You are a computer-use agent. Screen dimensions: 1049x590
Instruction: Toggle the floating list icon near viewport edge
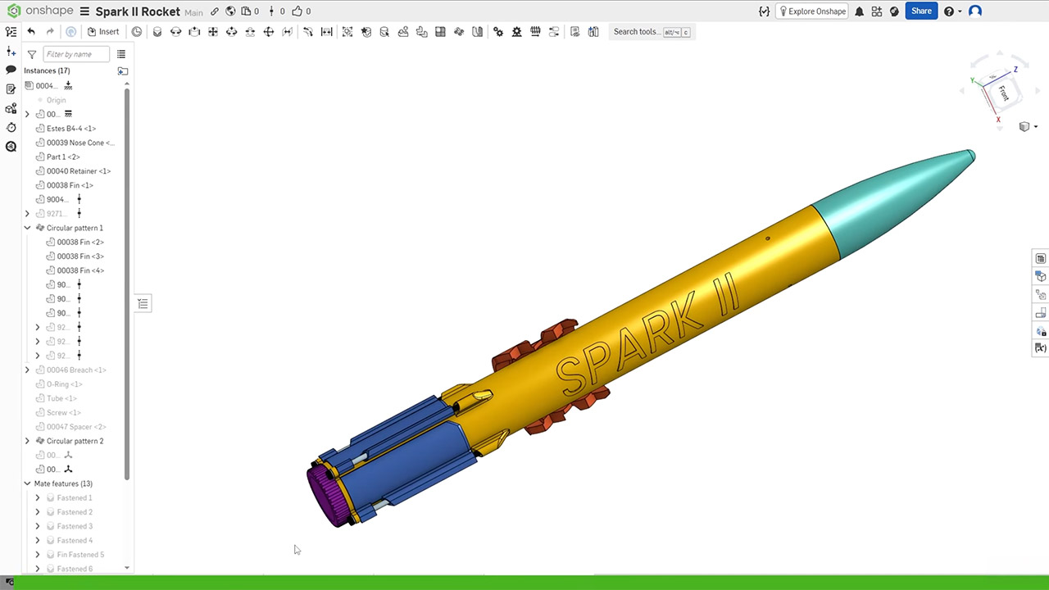(143, 304)
